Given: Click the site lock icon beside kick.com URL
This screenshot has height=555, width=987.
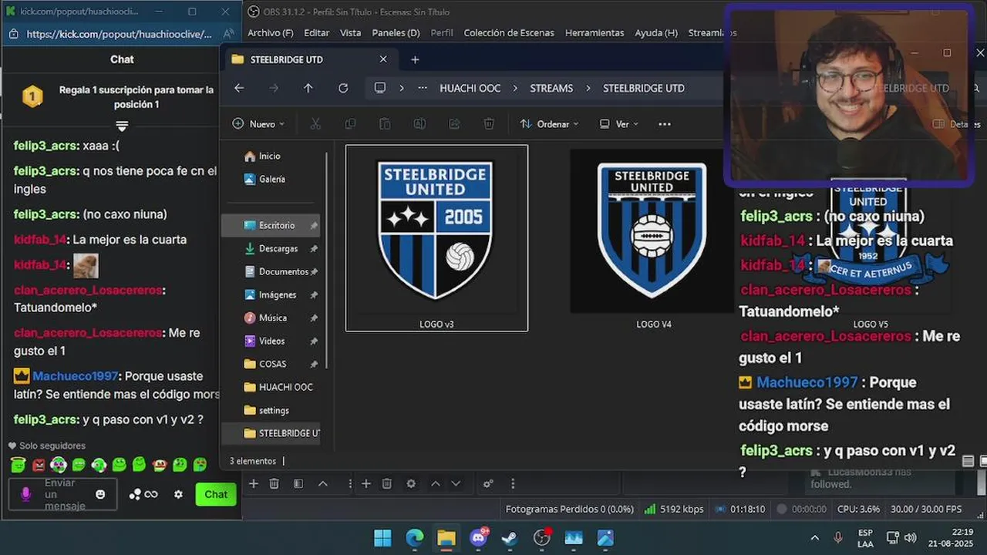Looking at the screenshot, I should tap(14, 34).
